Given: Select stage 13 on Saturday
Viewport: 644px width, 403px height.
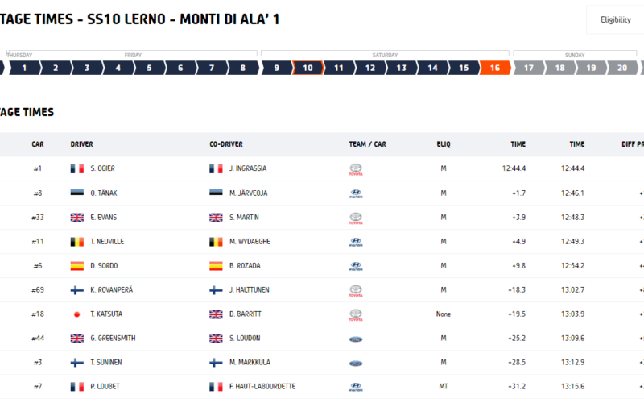Looking at the screenshot, I should [x=401, y=68].
